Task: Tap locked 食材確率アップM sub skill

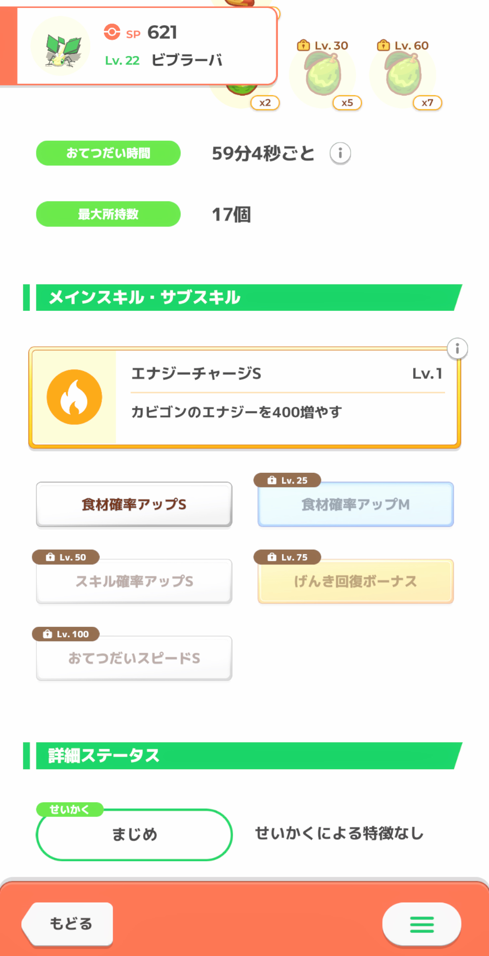Action: click(356, 505)
